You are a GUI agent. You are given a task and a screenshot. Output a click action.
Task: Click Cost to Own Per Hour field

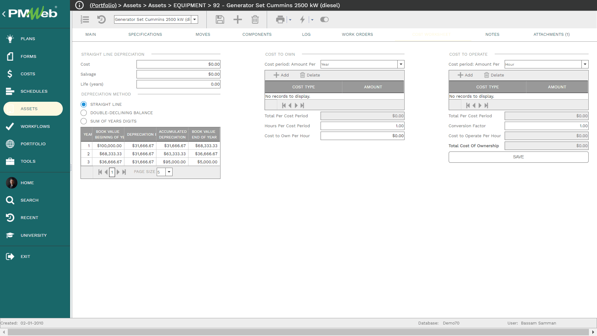pyautogui.click(x=362, y=136)
